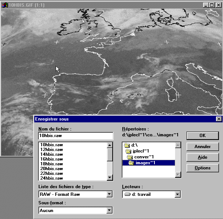
Task: Expand the Lecteurs drive dropdown
Action: pos(178,195)
